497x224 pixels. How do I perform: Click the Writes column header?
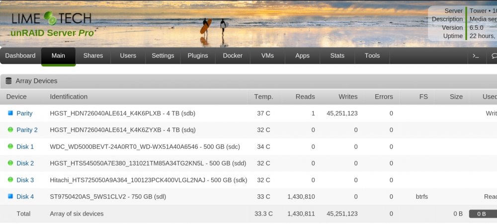tap(348, 97)
